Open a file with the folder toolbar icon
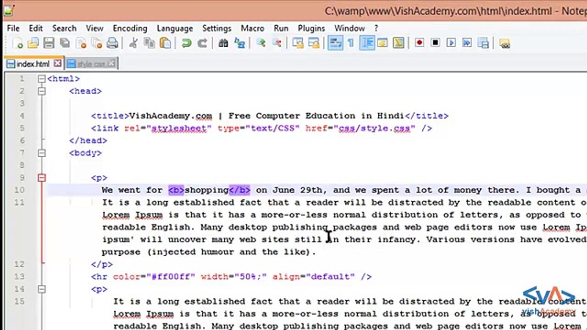Viewport: 587px width, 330px height. (x=33, y=43)
